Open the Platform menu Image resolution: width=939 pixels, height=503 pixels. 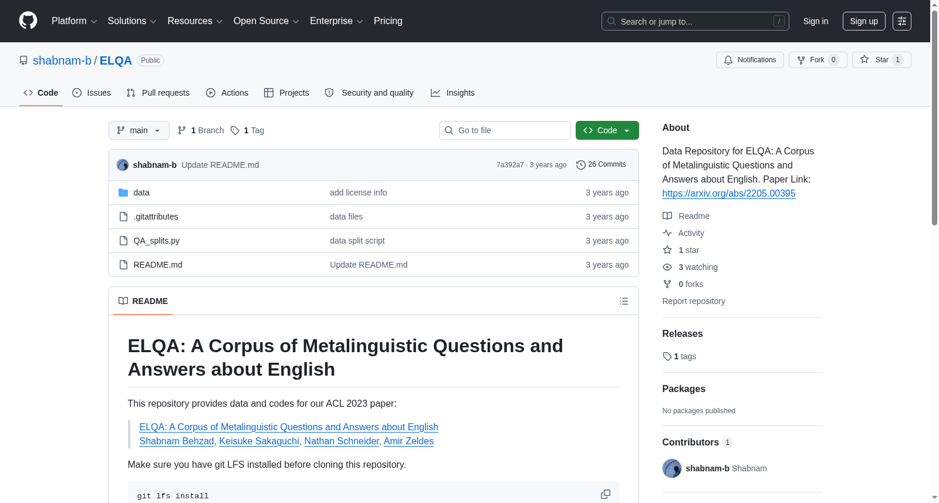point(74,21)
